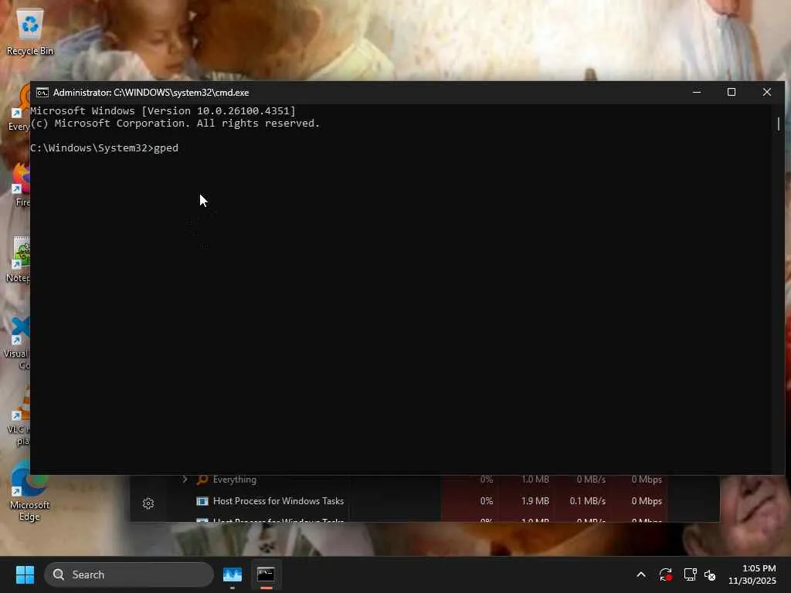Image resolution: width=791 pixels, height=593 pixels.
Task: Maximize the Command Prompt window
Action: click(732, 93)
